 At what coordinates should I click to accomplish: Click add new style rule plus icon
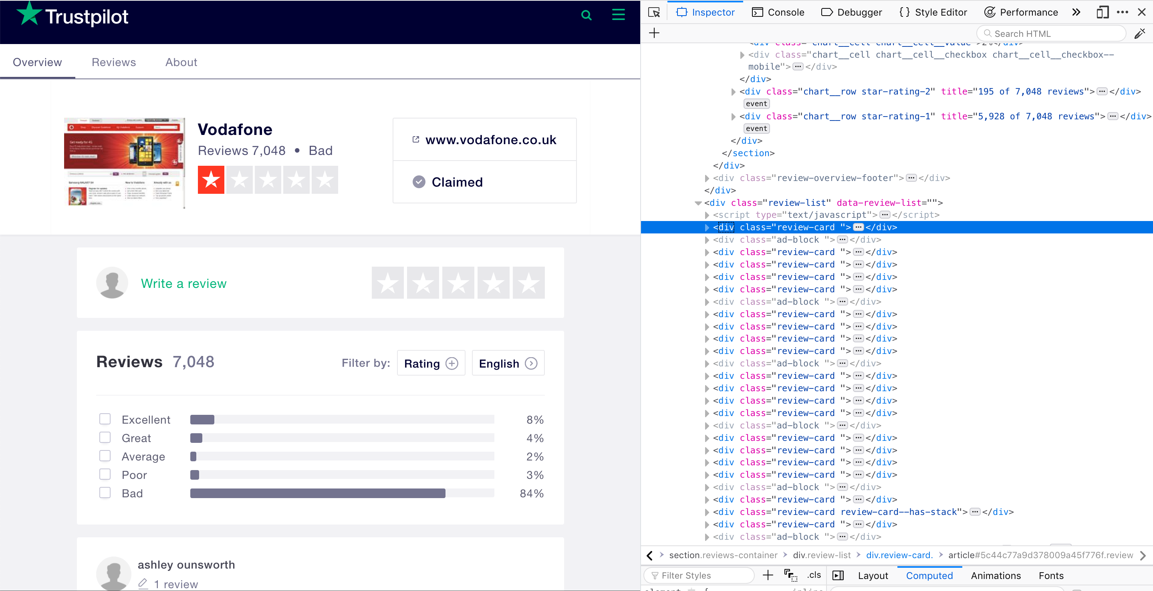pos(768,575)
